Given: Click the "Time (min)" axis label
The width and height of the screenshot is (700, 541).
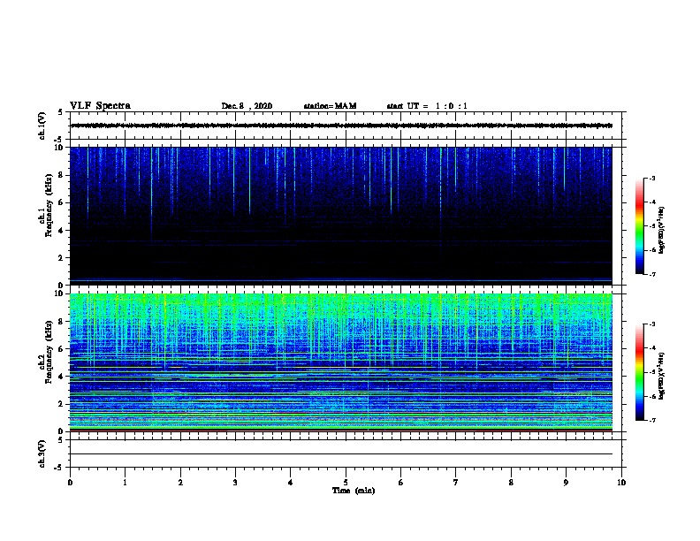Looking at the screenshot, I should (x=354, y=491).
